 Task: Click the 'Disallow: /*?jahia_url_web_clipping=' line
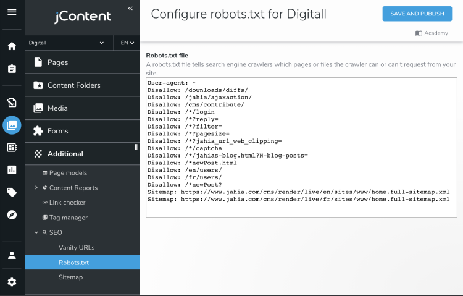214,141
